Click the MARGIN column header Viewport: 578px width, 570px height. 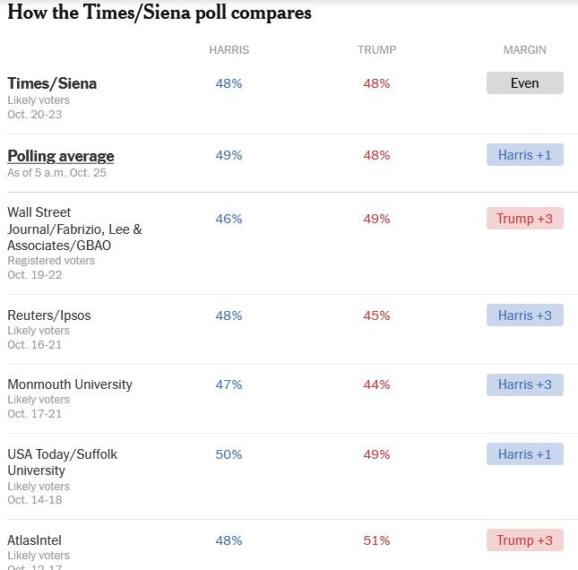(x=524, y=50)
